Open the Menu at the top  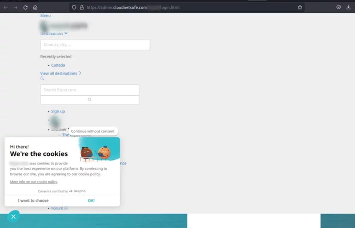[x=45, y=15]
